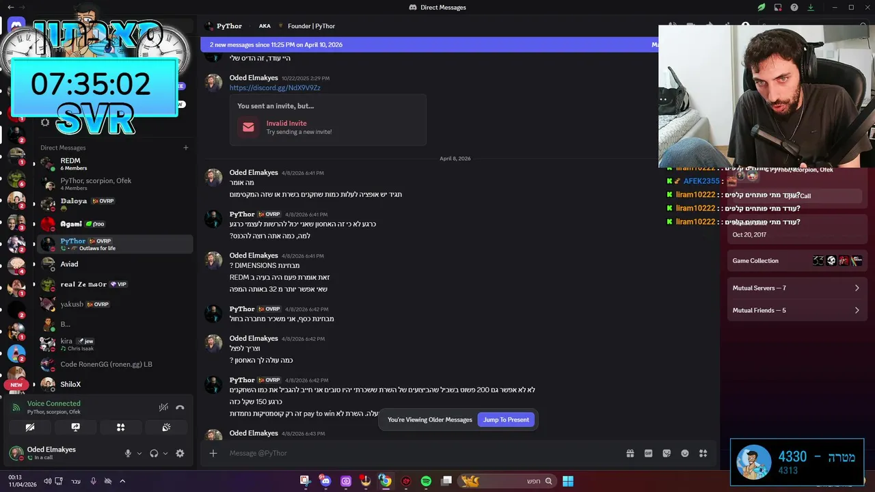Click the taskbar search box
Viewport: 875px width, 492px height.
coord(506,481)
